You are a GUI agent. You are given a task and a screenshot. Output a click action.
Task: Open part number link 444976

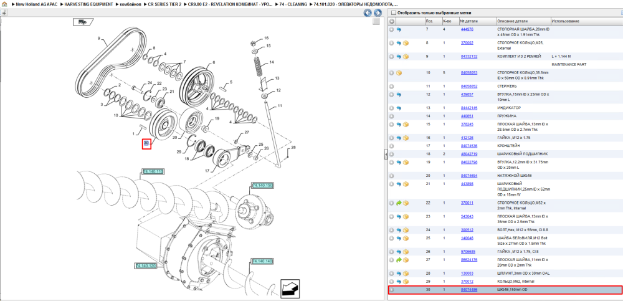tap(467, 29)
